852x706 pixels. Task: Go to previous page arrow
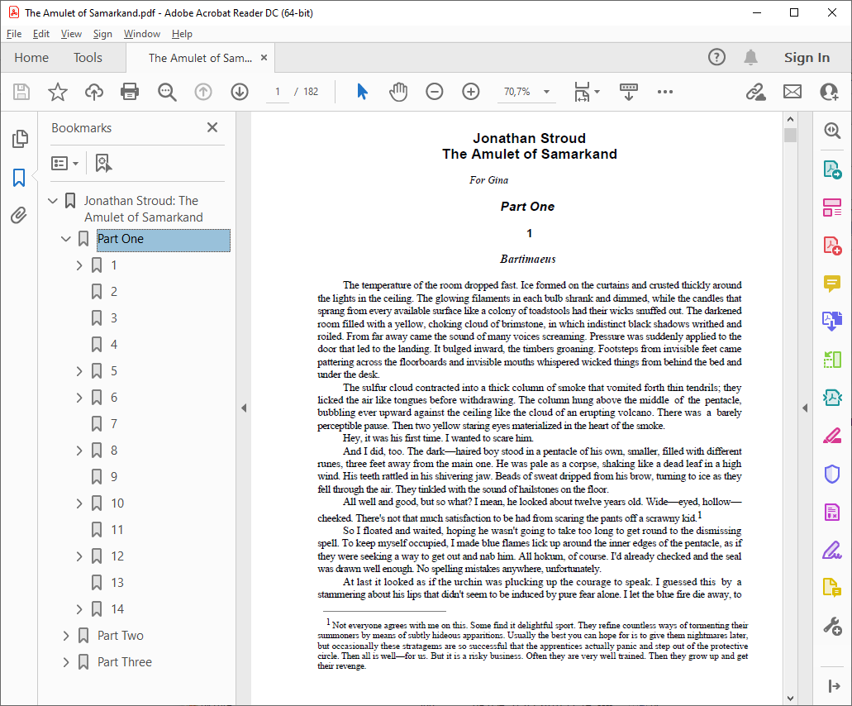click(203, 92)
